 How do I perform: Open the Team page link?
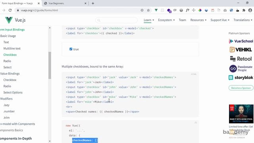point(183,20)
